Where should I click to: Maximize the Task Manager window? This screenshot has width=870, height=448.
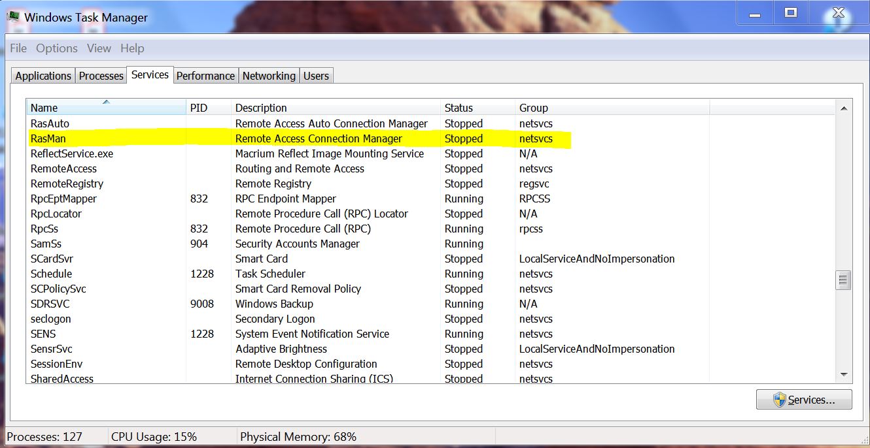[x=791, y=12]
